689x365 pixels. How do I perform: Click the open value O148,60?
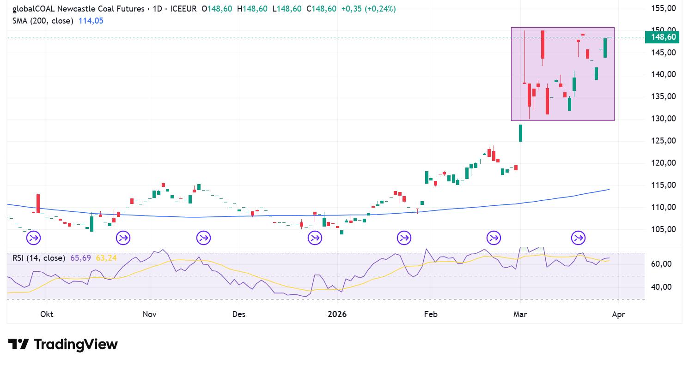point(216,9)
